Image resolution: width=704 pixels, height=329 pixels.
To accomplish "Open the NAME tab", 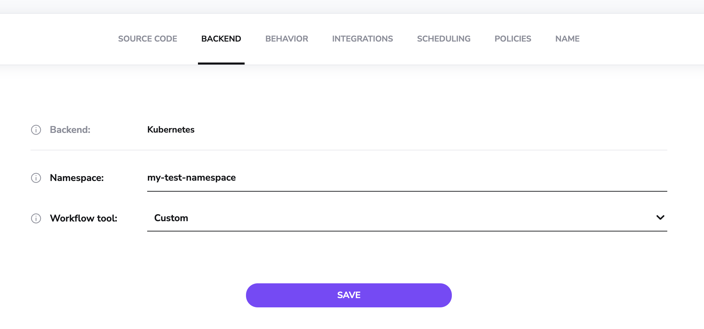I will 567,39.
